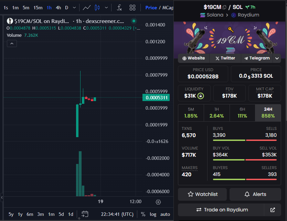
Task: Add pair to Watchlist
Action: pos(202,194)
